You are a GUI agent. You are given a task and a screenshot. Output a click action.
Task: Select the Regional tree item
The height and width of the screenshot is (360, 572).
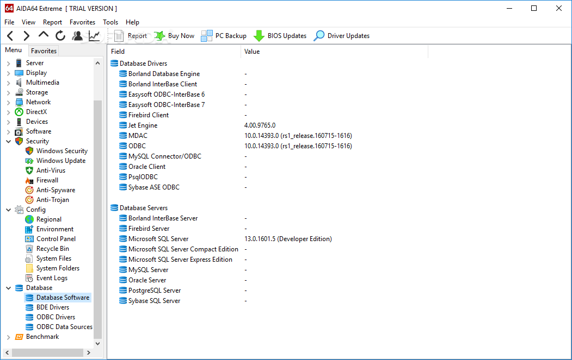[44, 219]
